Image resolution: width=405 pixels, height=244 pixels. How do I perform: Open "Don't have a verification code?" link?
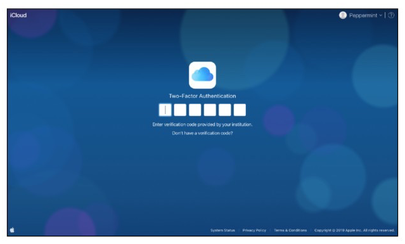coord(202,133)
